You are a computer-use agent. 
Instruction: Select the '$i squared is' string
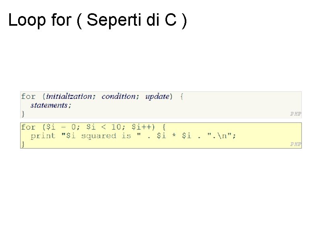click(101, 136)
